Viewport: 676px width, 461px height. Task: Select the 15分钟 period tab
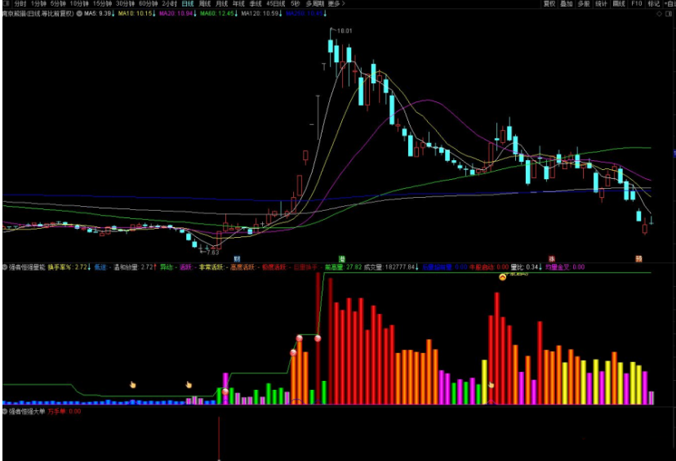click(102, 3)
